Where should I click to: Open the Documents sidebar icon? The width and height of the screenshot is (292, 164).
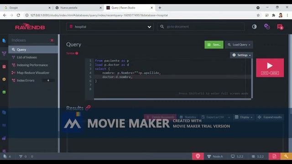click(4, 41)
